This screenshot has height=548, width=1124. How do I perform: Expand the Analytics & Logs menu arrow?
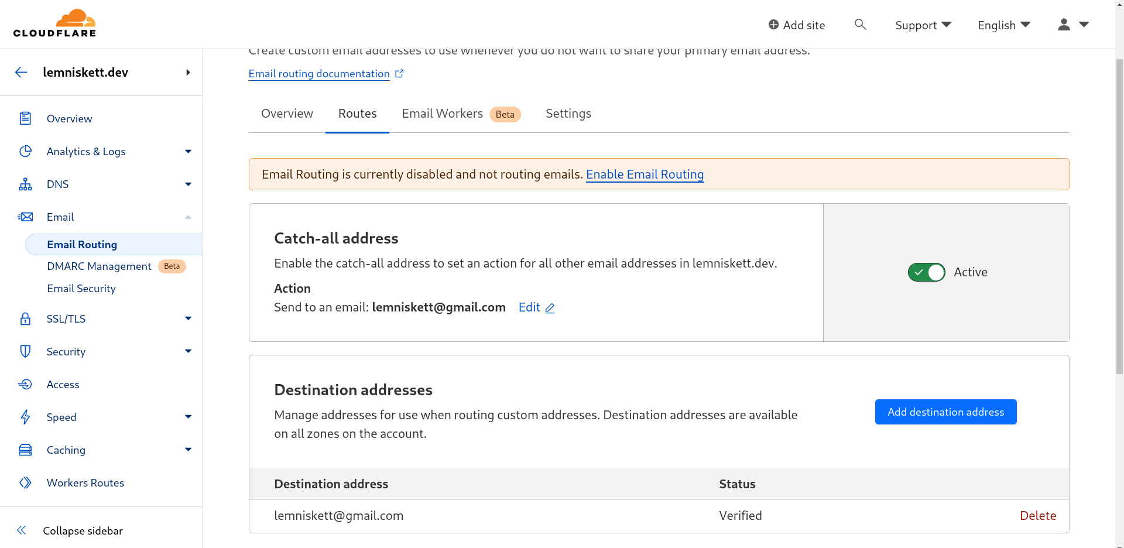[x=188, y=151]
